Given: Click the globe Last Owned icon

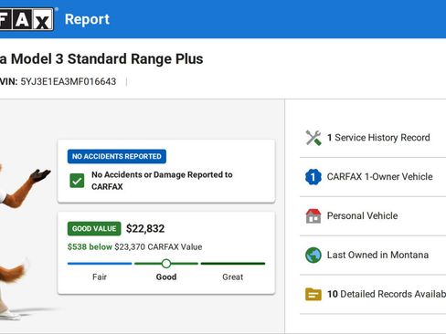Looking at the screenshot, I should [313, 255].
